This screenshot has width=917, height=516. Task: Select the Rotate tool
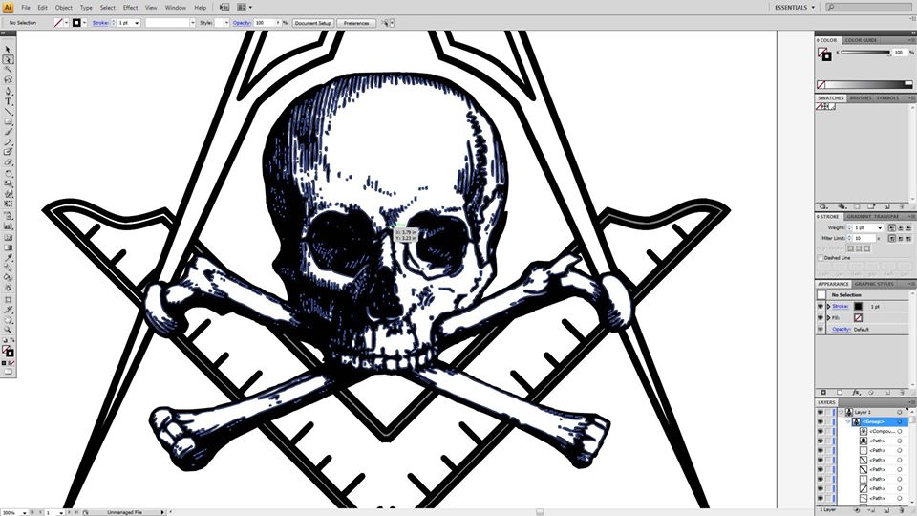point(9,173)
